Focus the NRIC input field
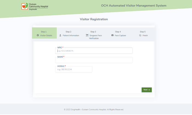The height and width of the screenshot is (115, 192). point(94,51)
